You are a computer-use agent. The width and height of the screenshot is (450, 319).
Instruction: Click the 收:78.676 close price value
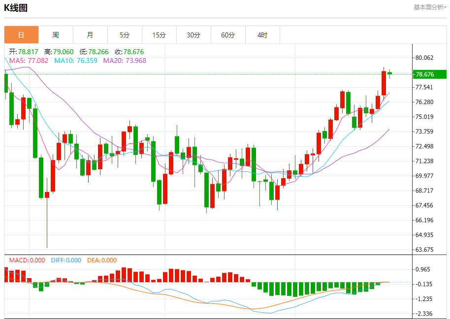129,52
